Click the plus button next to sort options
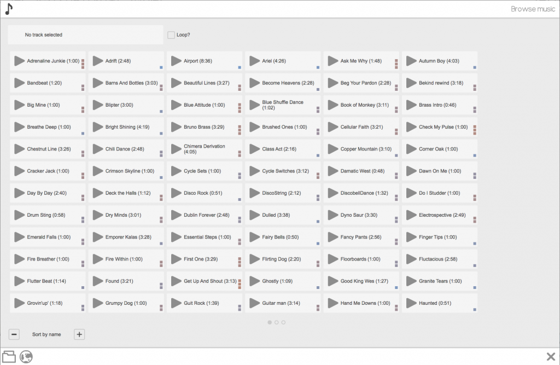Screen dimensions: 560x365 (79, 334)
